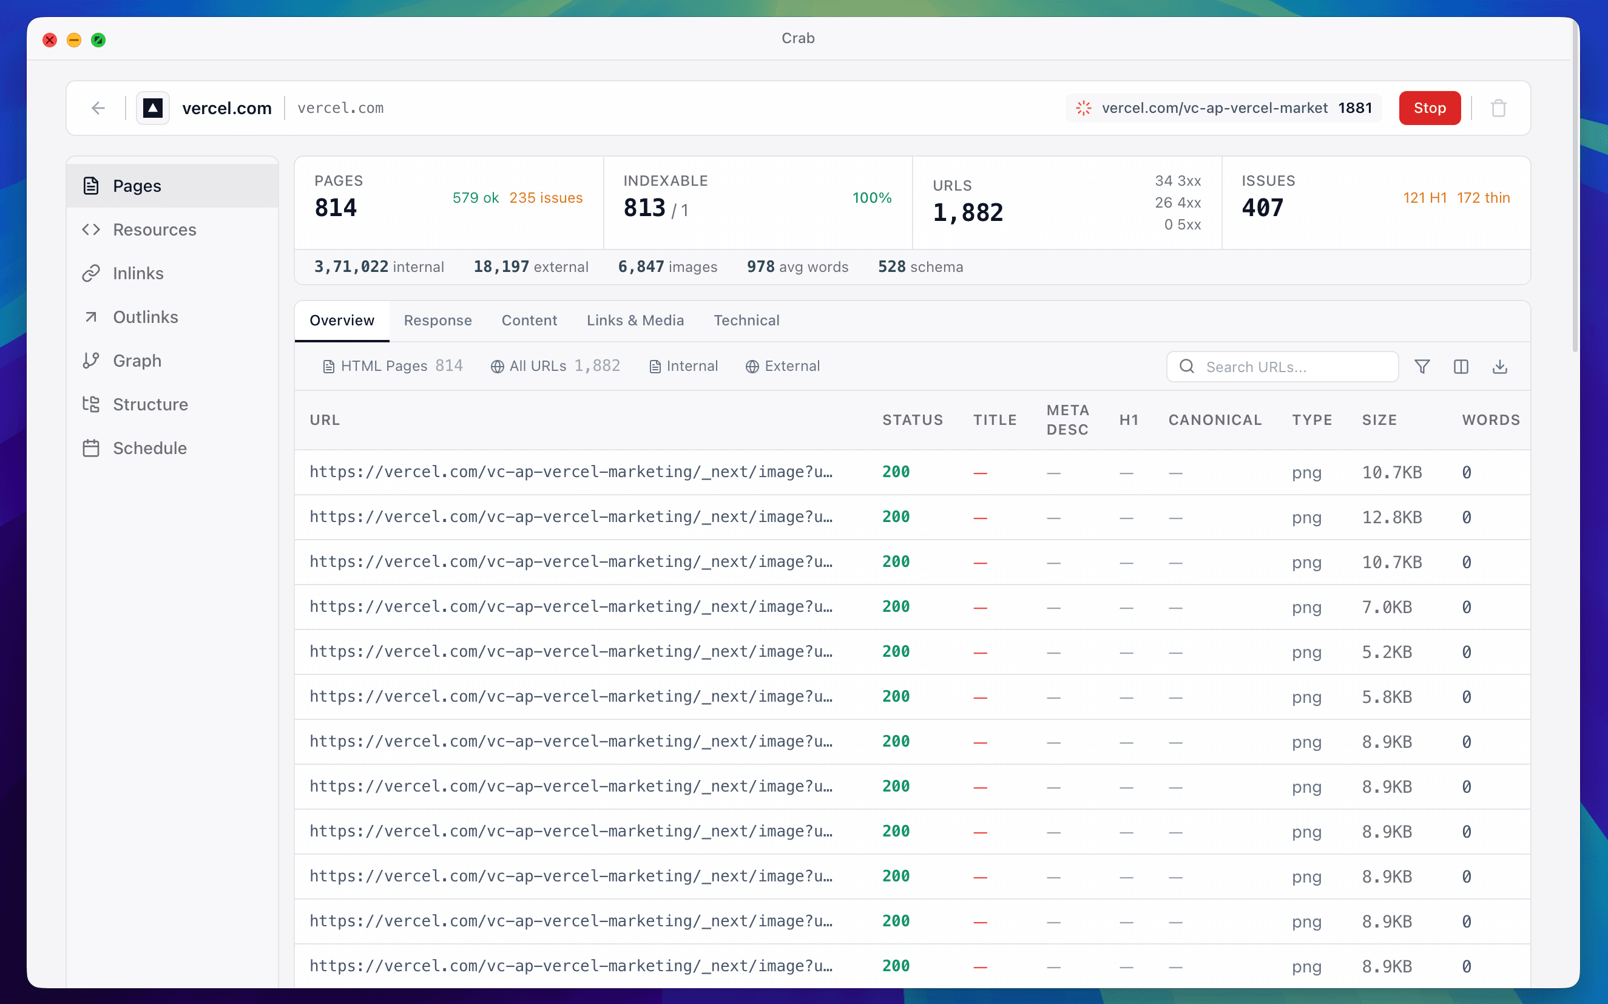Image resolution: width=1608 pixels, height=1004 pixels.
Task: Open URL filters via the funnel icon
Action: click(1422, 366)
